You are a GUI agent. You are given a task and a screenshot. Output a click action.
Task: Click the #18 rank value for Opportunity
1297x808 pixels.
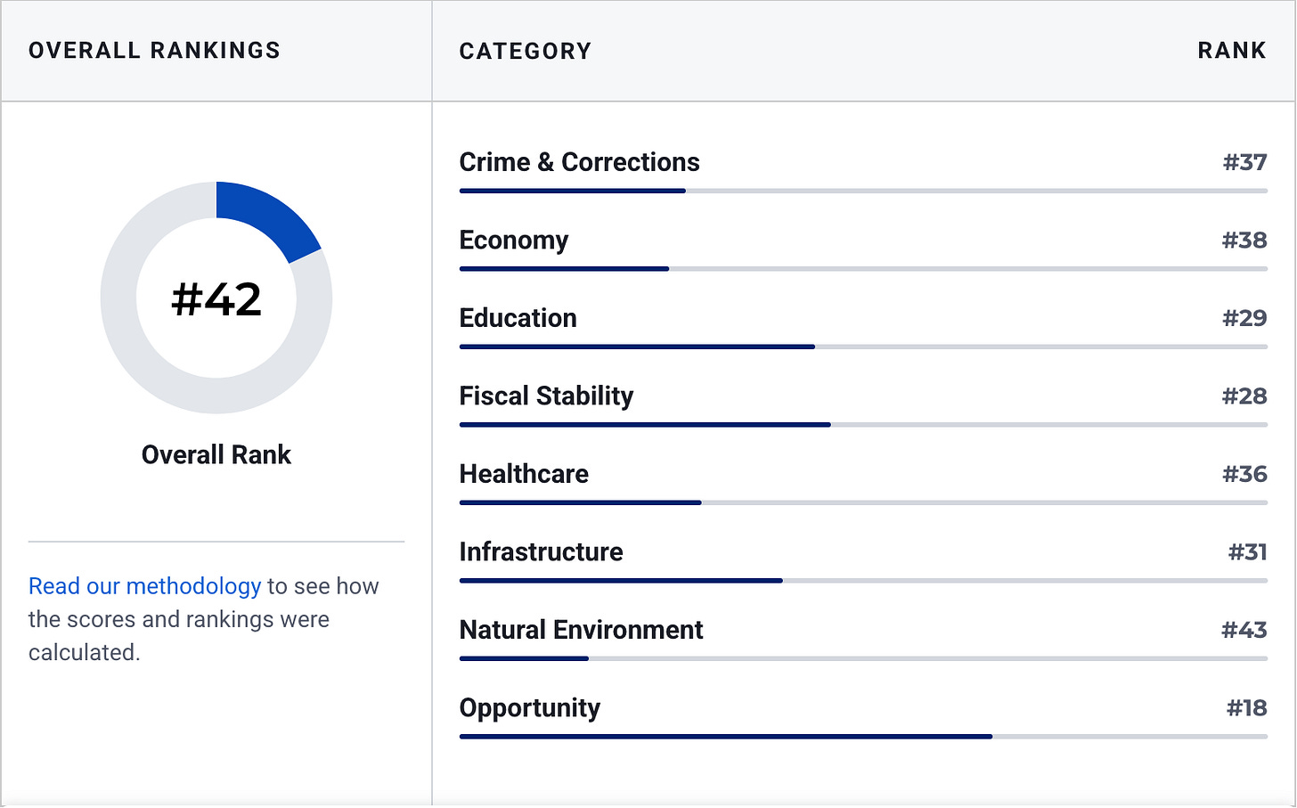click(1246, 708)
